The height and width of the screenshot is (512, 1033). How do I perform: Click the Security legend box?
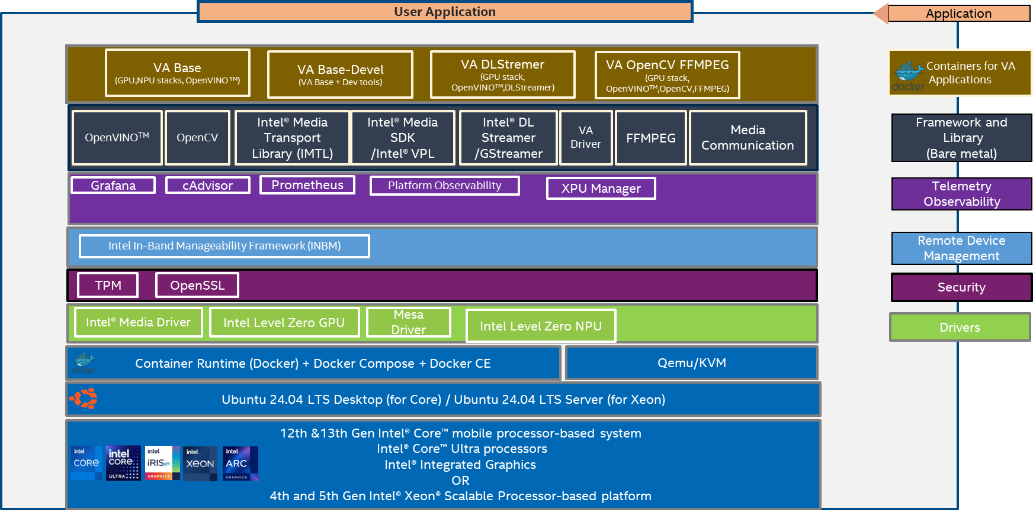(x=962, y=287)
